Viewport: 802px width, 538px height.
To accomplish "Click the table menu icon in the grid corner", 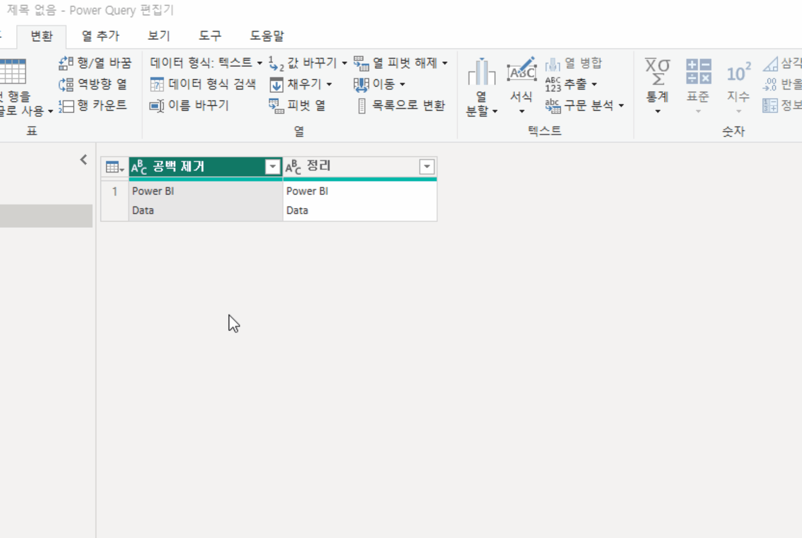I will 115,167.
